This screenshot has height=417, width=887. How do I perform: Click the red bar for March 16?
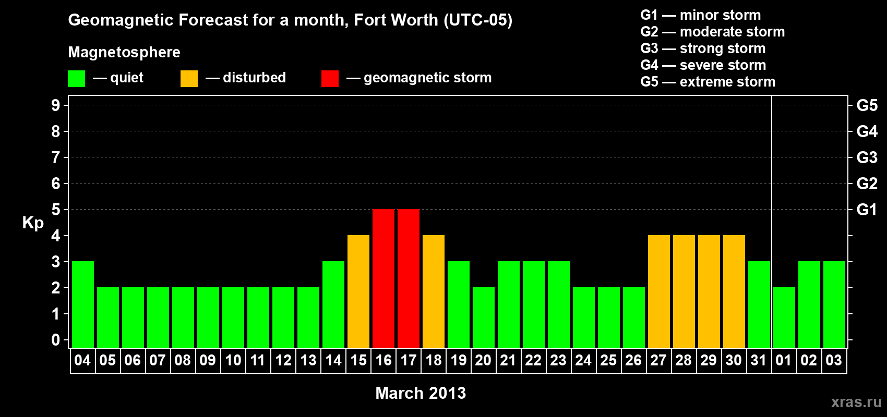[383, 278]
